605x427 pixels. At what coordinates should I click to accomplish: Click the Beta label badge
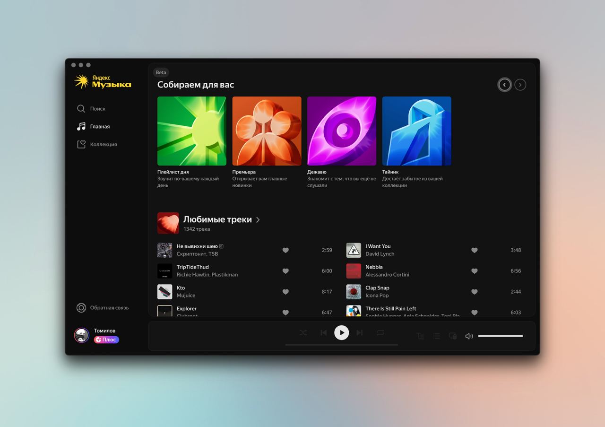tap(161, 72)
